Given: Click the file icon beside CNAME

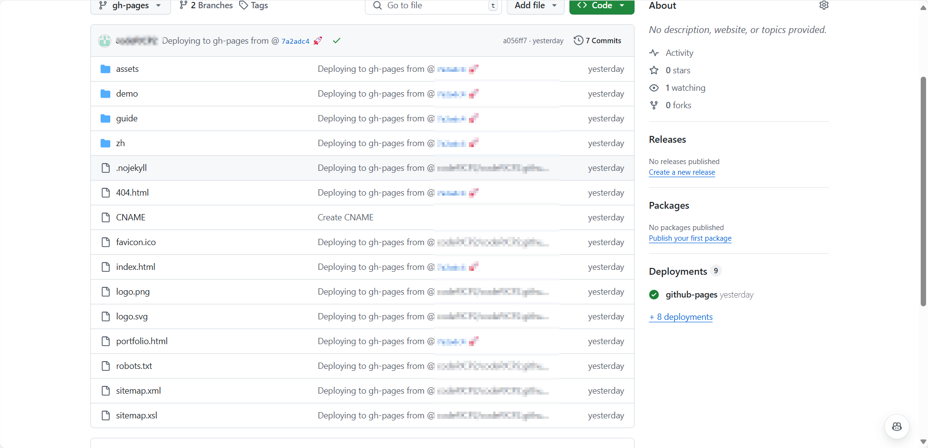Looking at the screenshot, I should point(105,217).
